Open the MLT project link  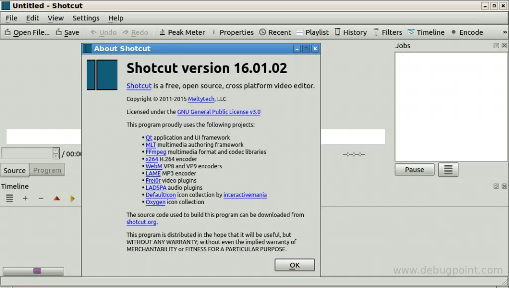151,144
